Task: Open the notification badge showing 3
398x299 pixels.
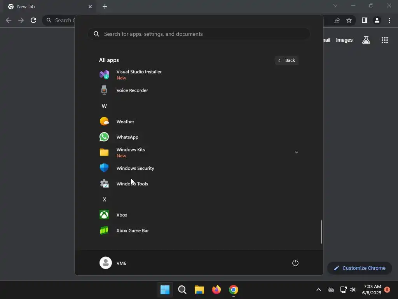Action: coord(387,290)
